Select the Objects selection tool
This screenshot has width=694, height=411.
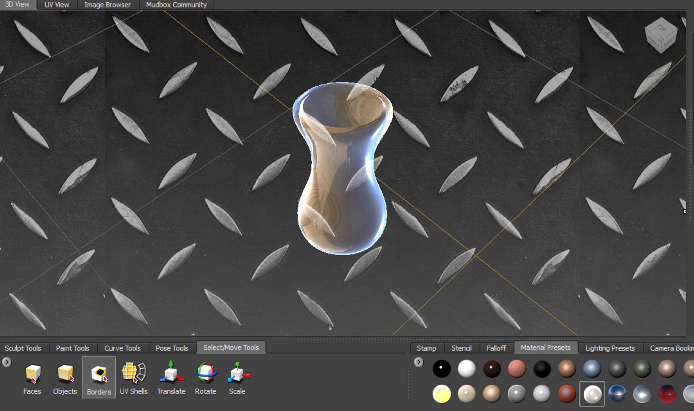click(x=65, y=378)
